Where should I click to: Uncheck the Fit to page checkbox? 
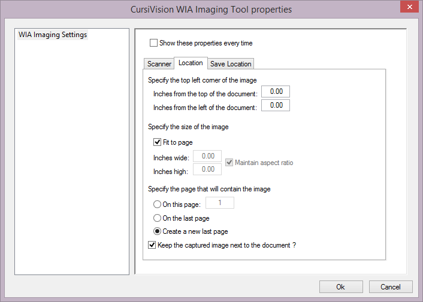pyautogui.click(x=158, y=142)
